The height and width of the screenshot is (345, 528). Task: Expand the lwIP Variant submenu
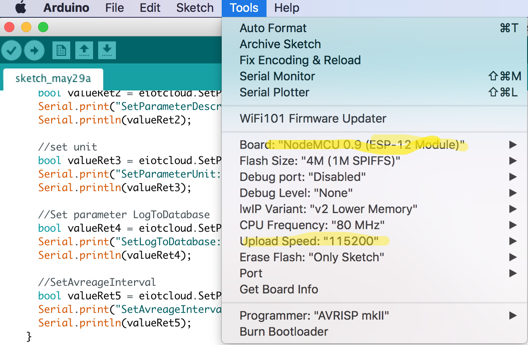click(375, 209)
